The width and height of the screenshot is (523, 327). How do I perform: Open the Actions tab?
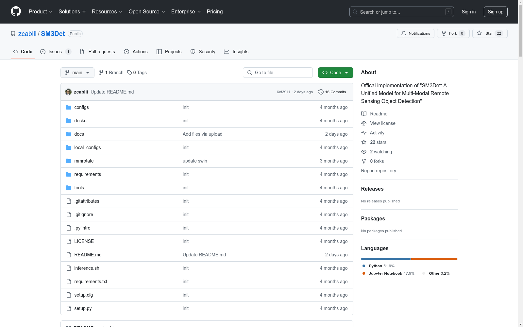click(x=136, y=52)
